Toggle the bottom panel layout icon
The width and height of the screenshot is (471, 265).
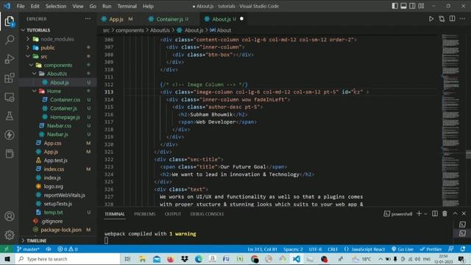(x=403, y=6)
